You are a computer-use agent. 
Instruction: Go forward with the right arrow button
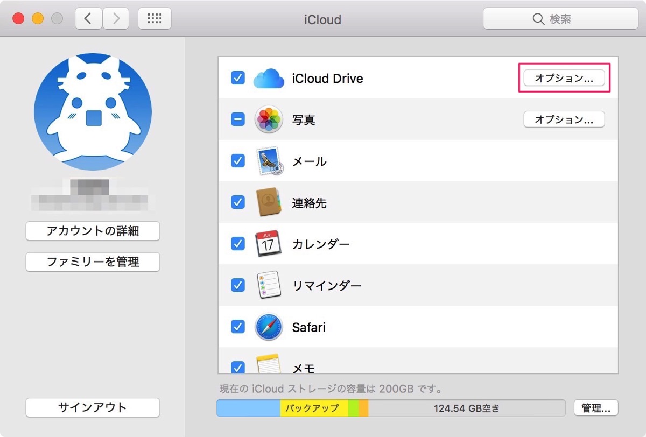pyautogui.click(x=116, y=19)
